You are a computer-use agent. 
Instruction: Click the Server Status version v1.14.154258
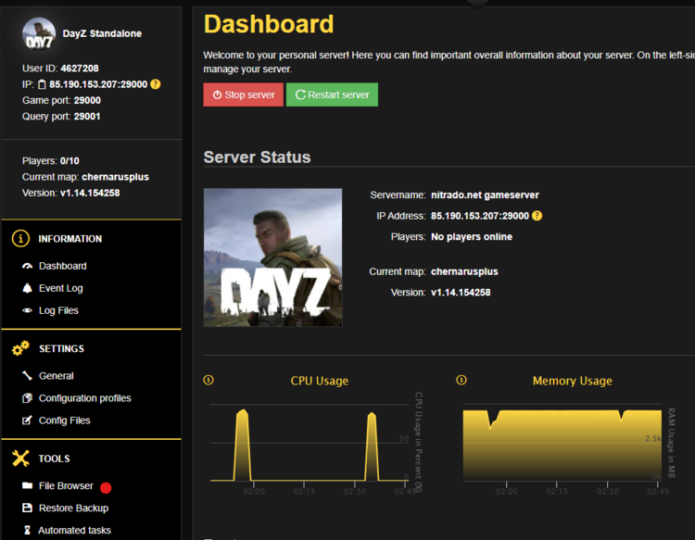[x=461, y=293]
